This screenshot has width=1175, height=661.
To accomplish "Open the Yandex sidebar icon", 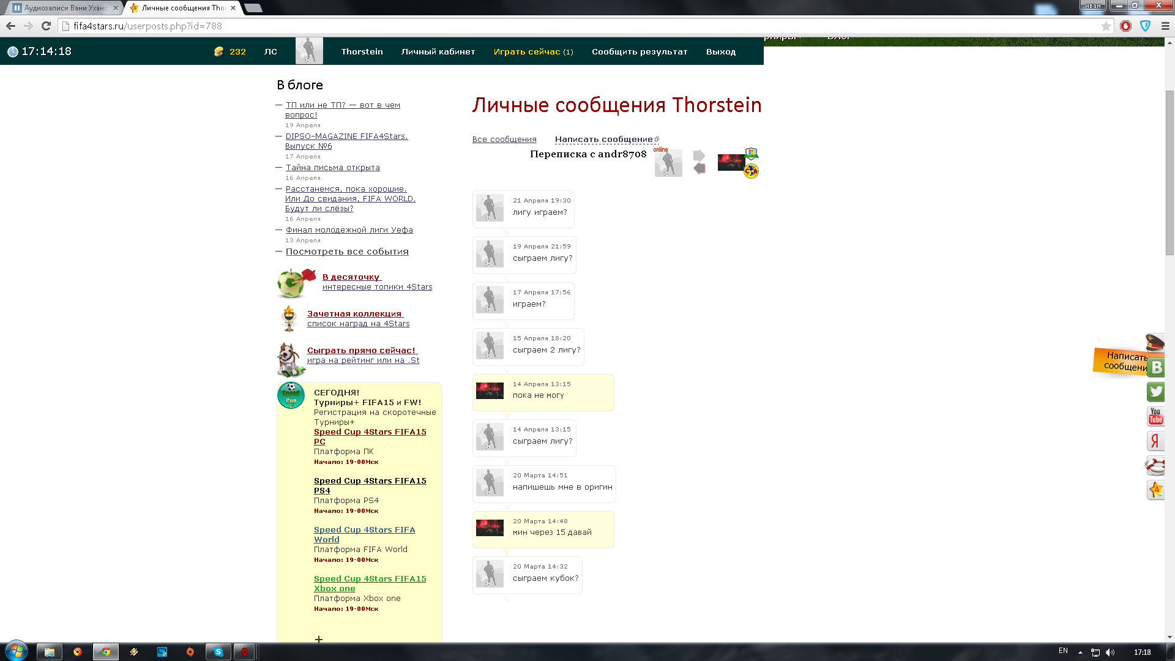I will [x=1155, y=441].
